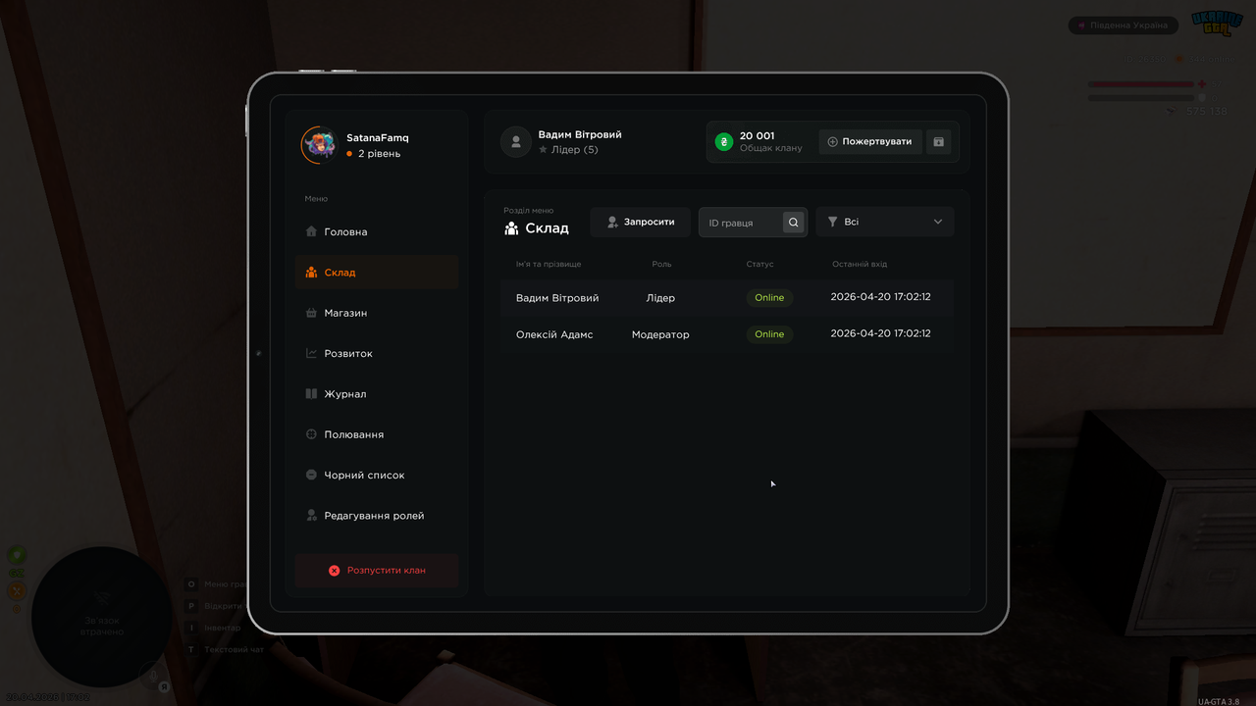Click the basket icon next to Магазин
Screen dimensions: 1256x706
[x=311, y=313]
